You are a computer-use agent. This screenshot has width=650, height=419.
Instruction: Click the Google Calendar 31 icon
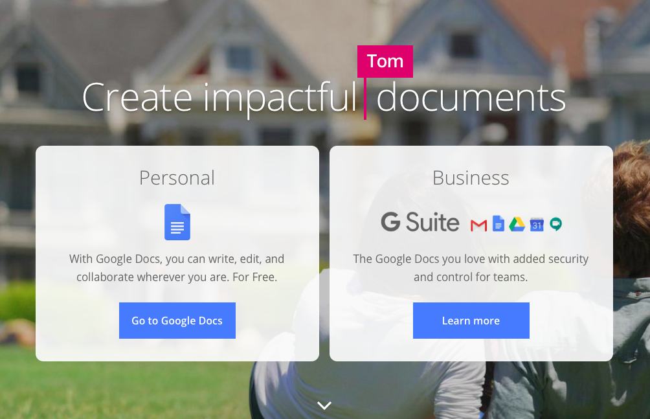click(537, 224)
